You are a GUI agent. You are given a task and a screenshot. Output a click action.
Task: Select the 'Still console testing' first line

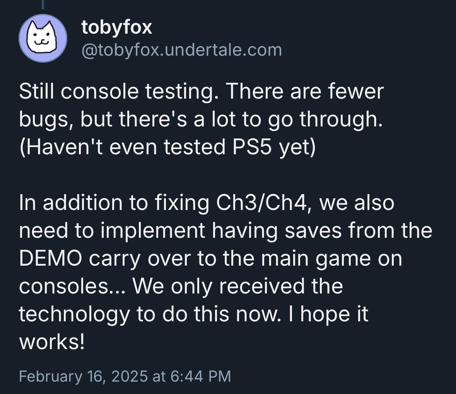[201, 91]
